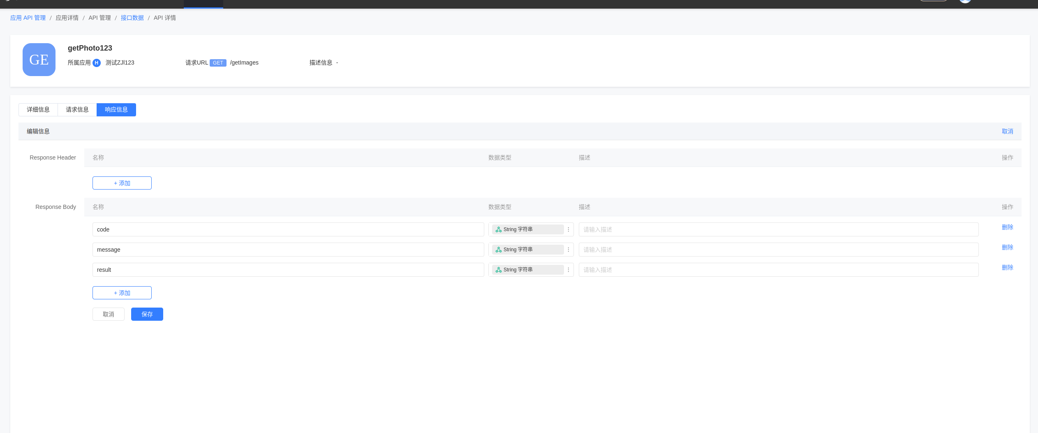
Task: Click 应用详情 breadcrumb item
Action: 67,18
